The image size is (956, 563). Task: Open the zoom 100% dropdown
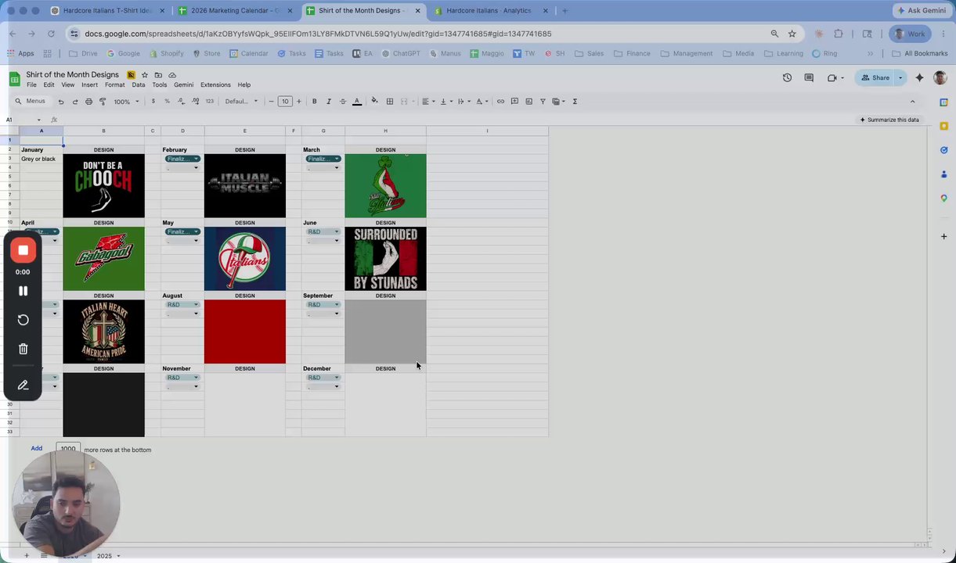click(126, 102)
